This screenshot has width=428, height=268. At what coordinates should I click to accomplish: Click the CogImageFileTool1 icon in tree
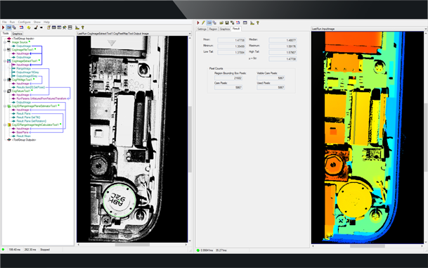tap(9, 50)
